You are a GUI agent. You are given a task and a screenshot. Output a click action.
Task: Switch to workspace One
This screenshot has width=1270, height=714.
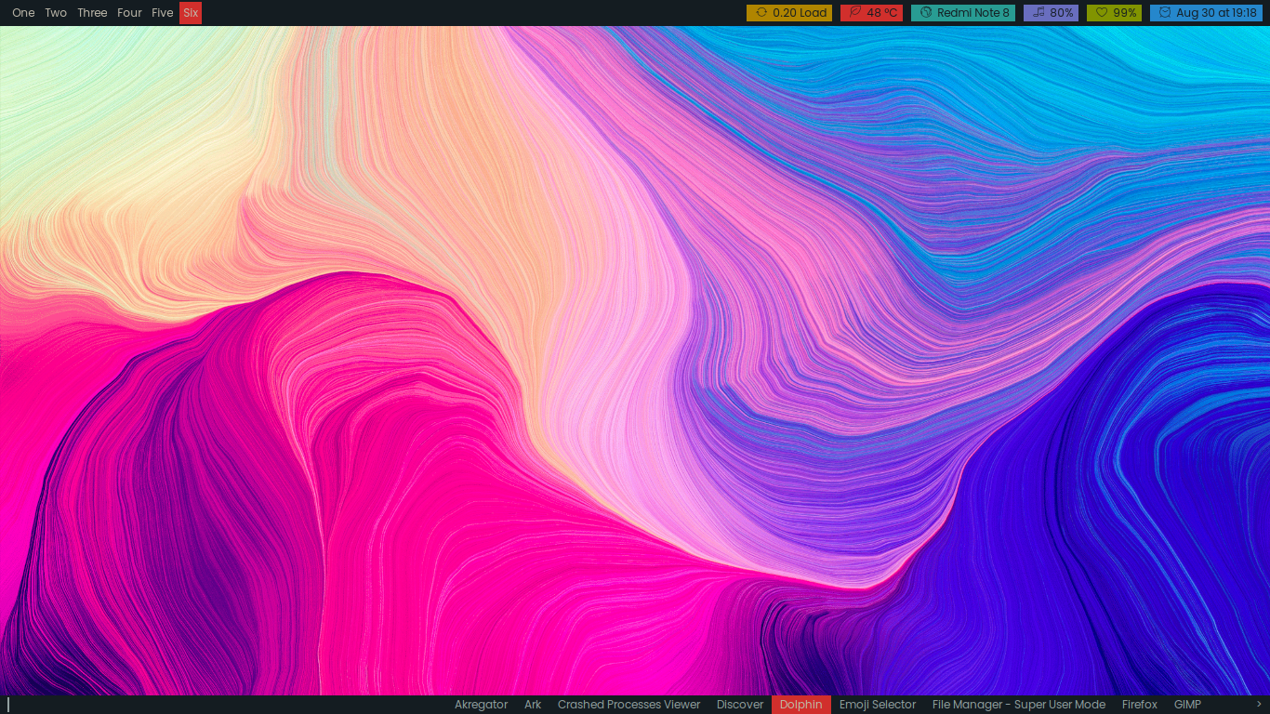23,13
